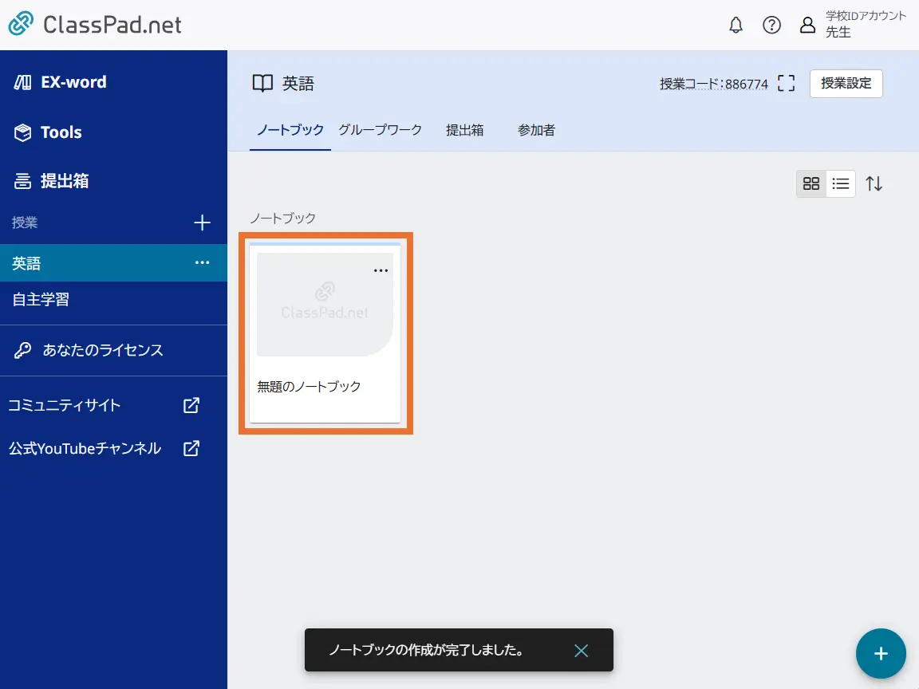Show class code in fullscreen
Screen dimensions: 919x689
(786, 83)
